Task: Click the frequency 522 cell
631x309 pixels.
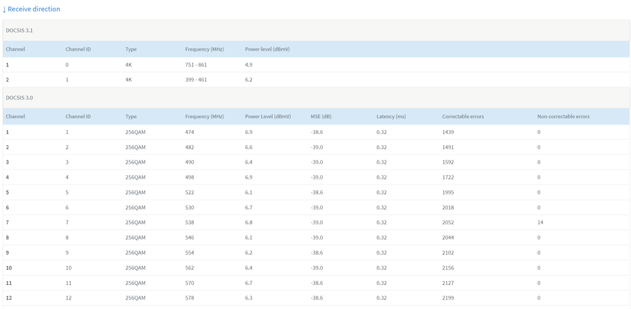Action: [189, 193]
